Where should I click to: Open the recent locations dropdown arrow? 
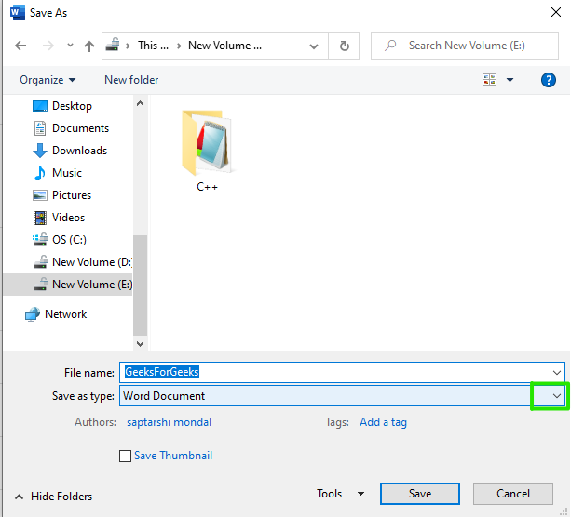(x=70, y=46)
